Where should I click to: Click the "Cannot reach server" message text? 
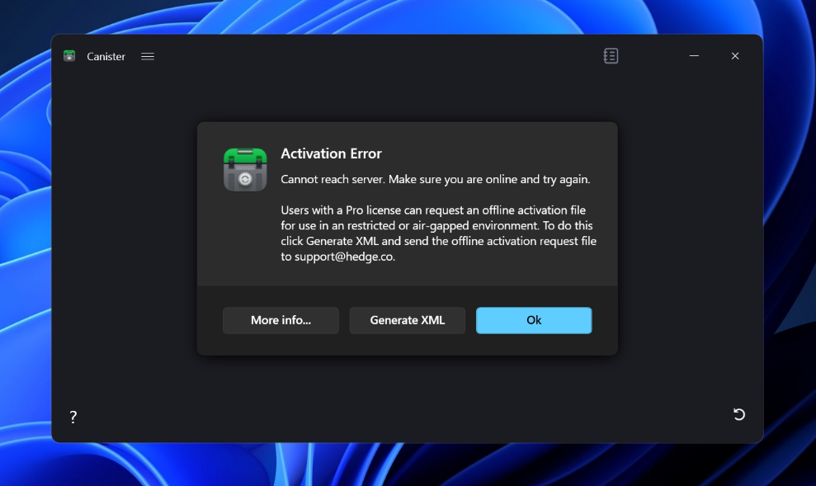[x=435, y=179]
